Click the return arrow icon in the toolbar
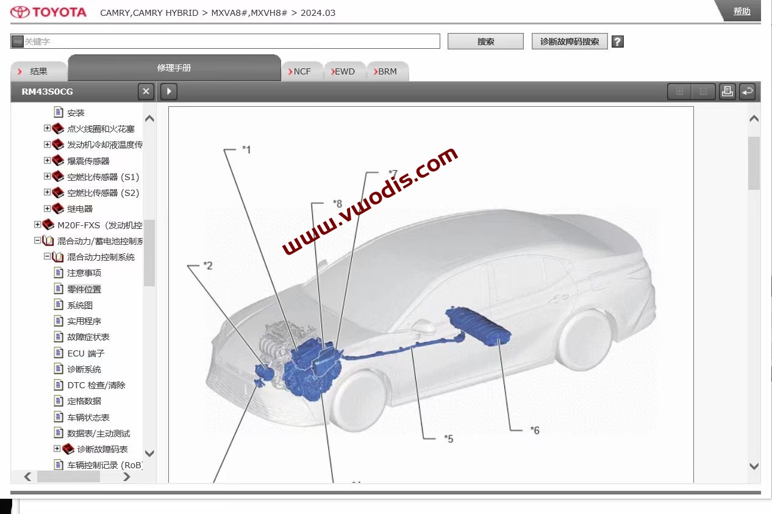The width and height of the screenshot is (772, 514). [748, 91]
